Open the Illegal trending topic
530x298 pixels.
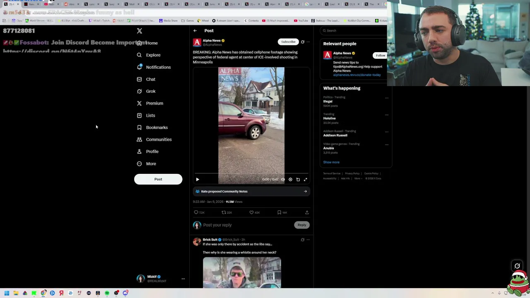coord(328,101)
